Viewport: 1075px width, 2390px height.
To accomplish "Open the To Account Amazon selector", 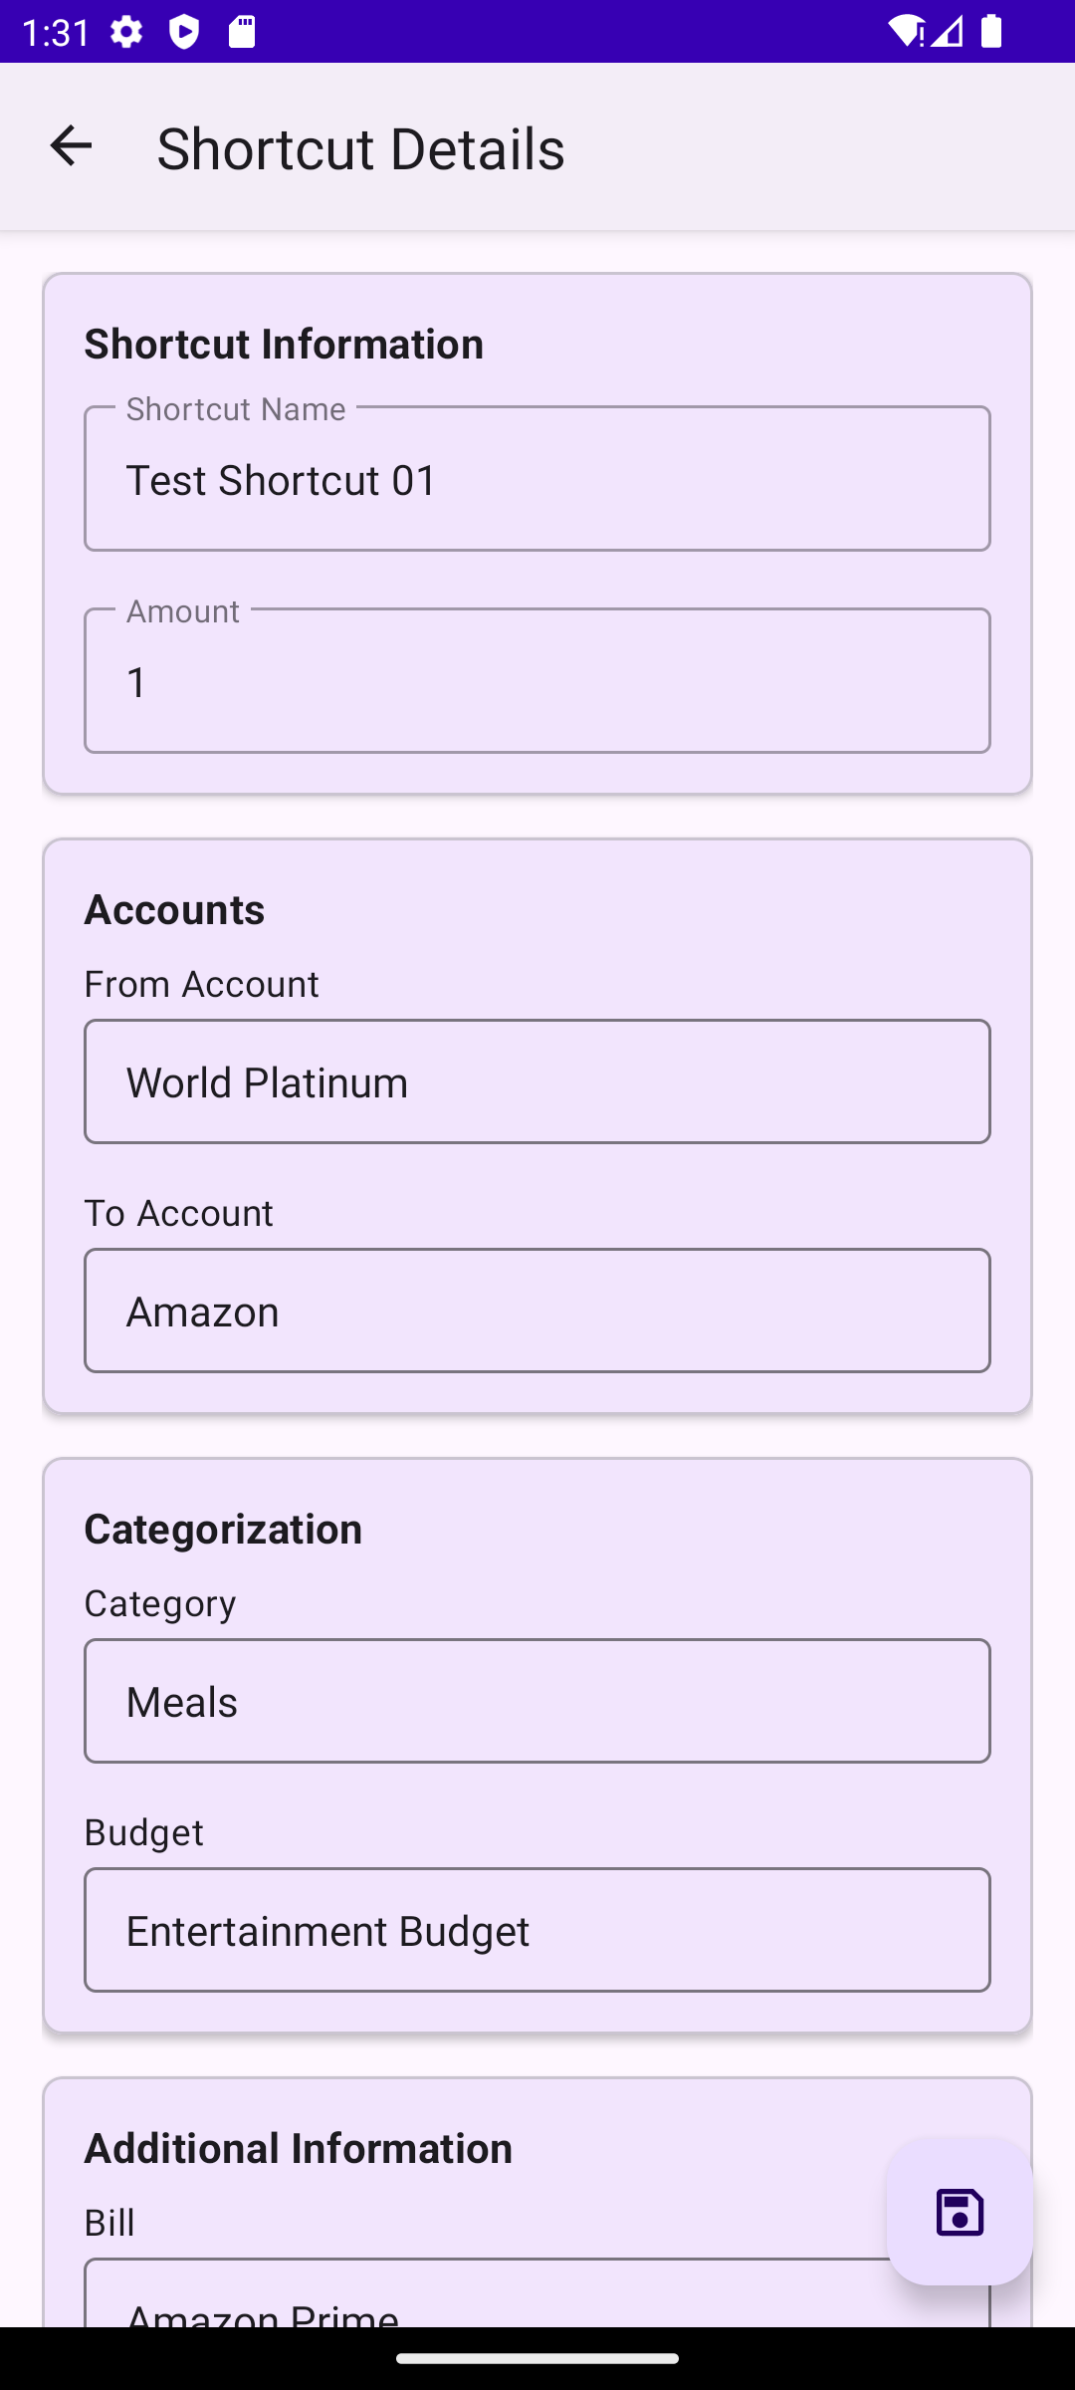I will pos(537,1311).
